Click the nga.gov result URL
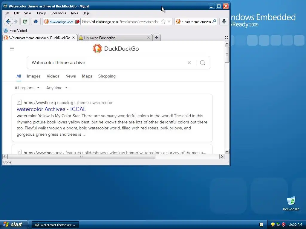306x229 pixels. point(115,152)
